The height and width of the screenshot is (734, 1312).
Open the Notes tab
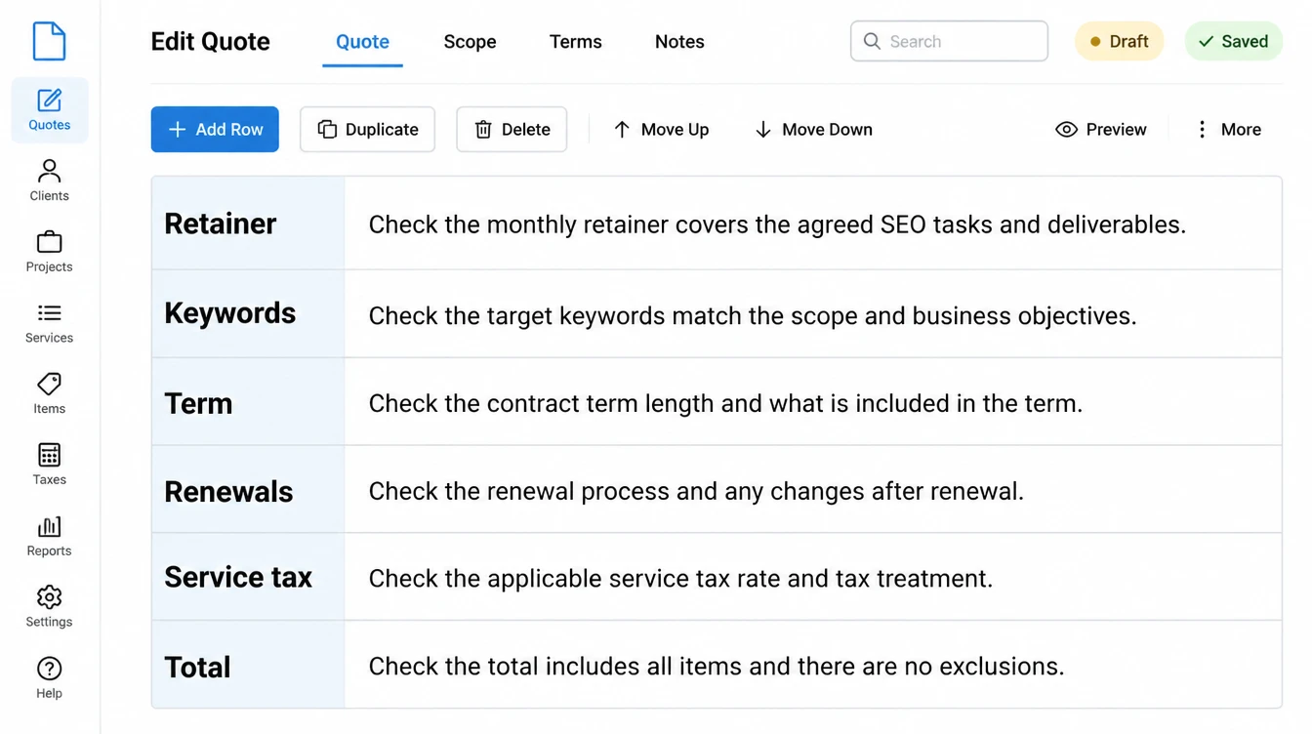click(679, 42)
